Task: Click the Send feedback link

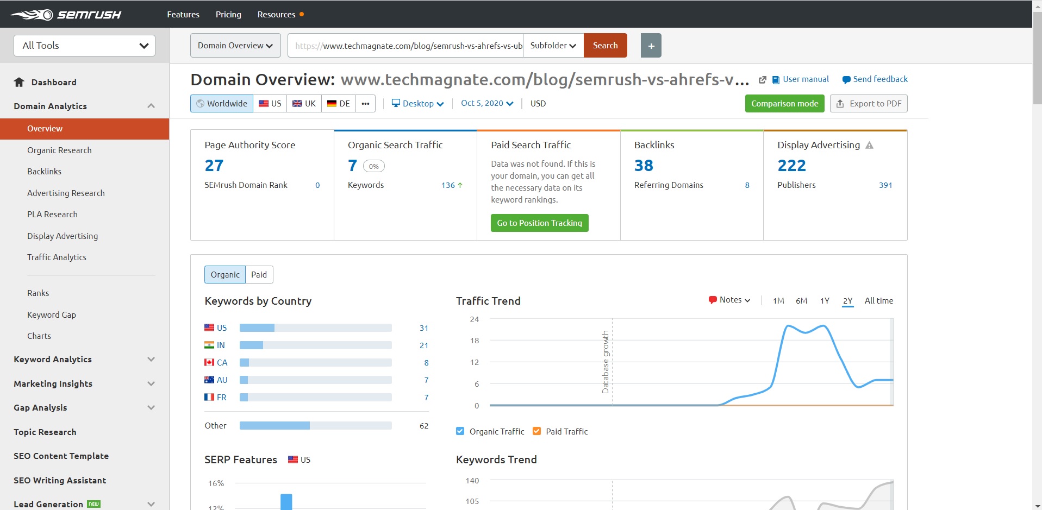Action: coord(880,79)
